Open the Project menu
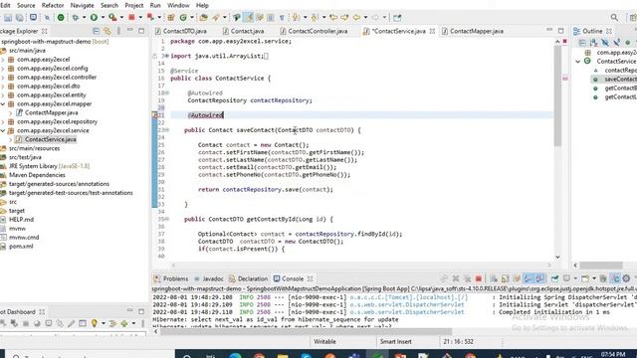Image resolution: width=637 pixels, height=358 pixels. tap(134, 5)
